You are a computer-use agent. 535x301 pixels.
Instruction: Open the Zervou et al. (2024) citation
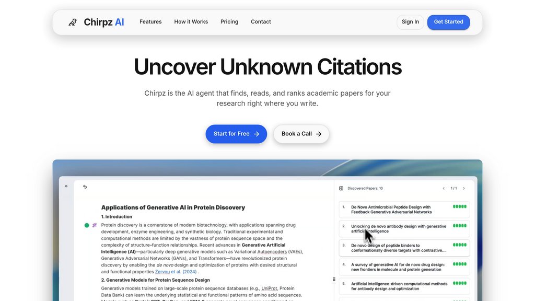[x=175, y=272]
